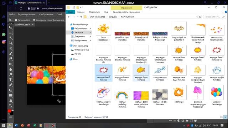Select the Pen tool
Image resolution: width=228 pixels, height=128 pixels.
click(11, 85)
